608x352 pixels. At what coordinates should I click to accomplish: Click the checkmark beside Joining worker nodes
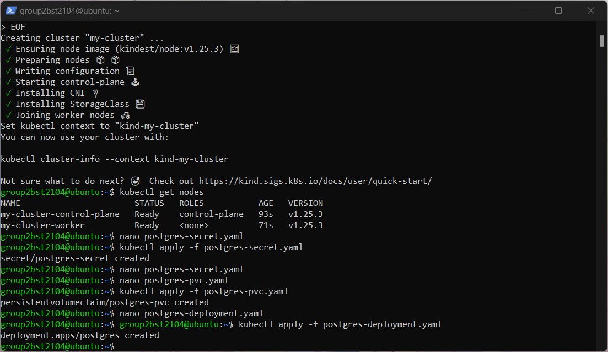click(8, 115)
